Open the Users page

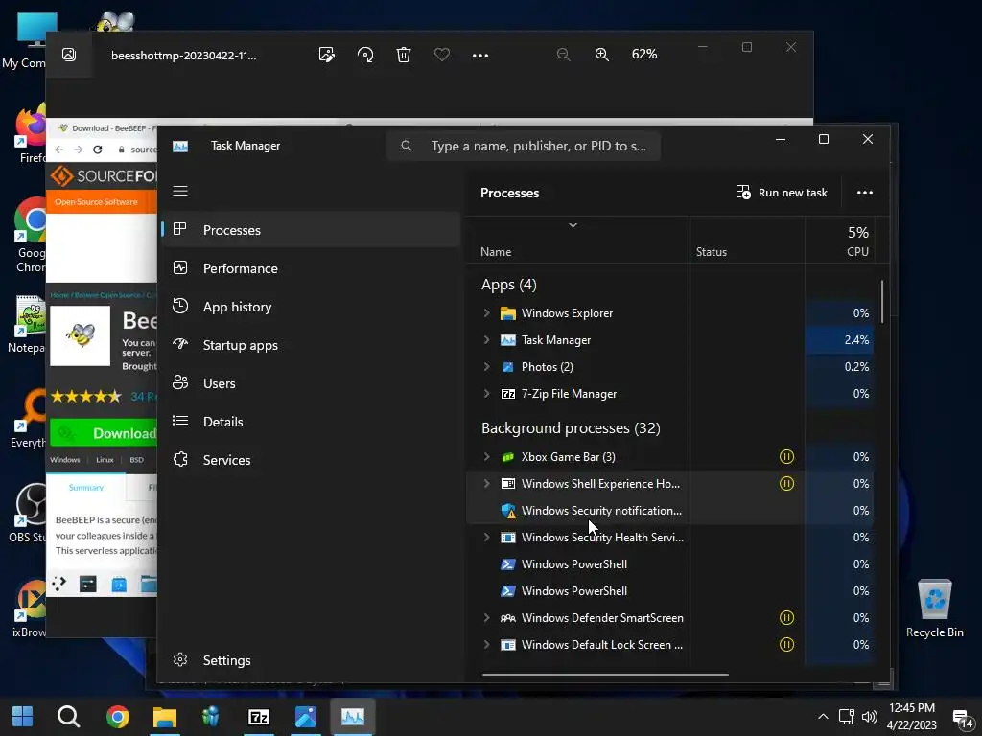pyautogui.click(x=312, y=383)
